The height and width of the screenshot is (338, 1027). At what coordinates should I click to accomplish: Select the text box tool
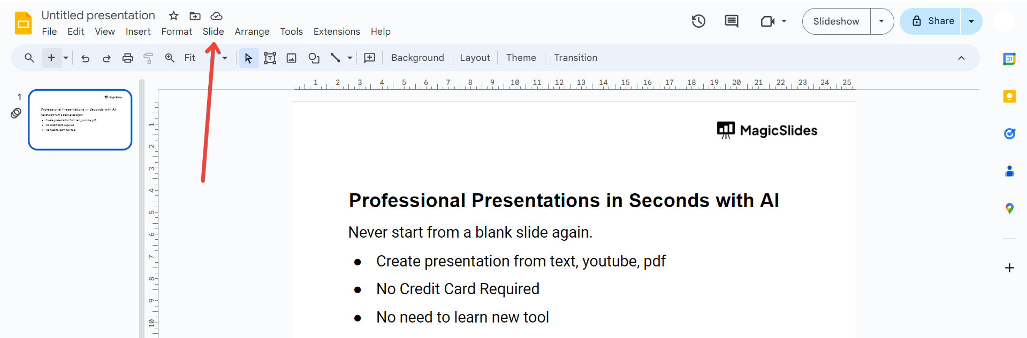point(270,58)
